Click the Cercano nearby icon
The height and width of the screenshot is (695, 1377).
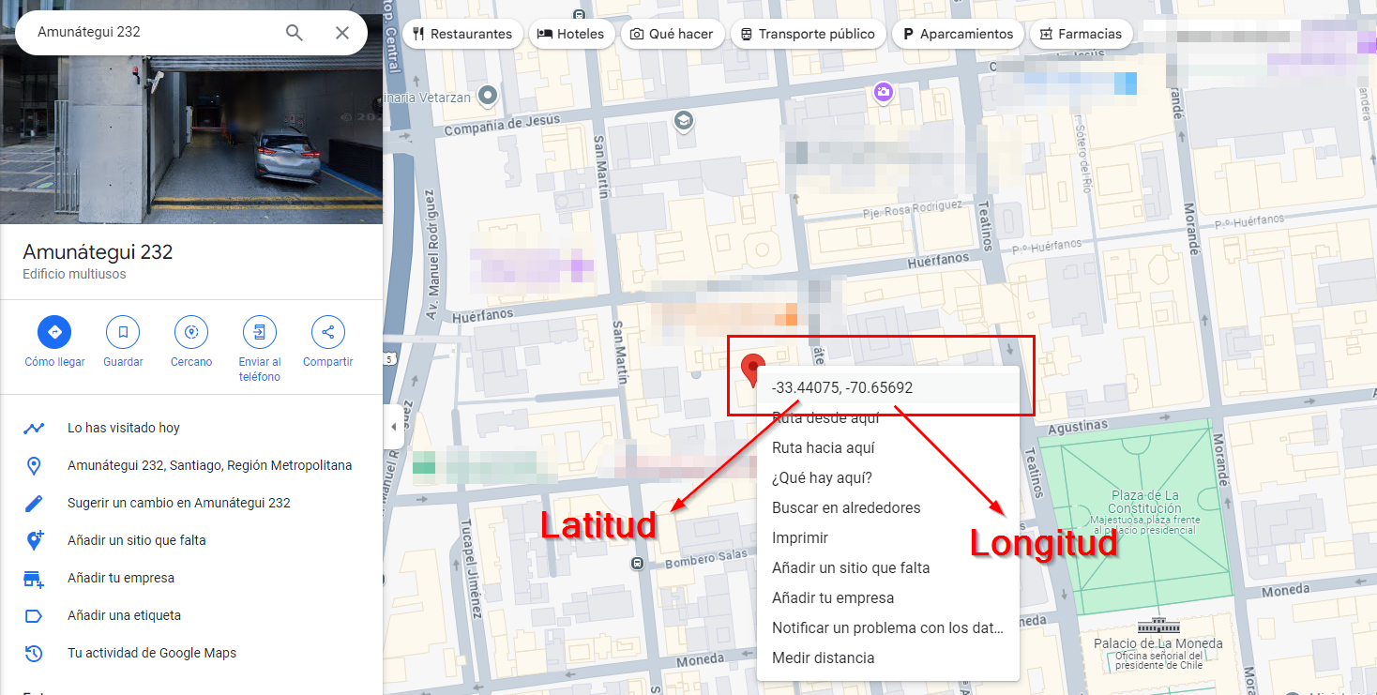[x=191, y=332]
